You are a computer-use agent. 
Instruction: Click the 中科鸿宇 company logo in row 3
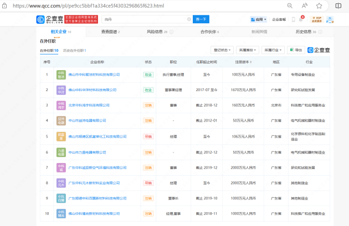(61, 105)
